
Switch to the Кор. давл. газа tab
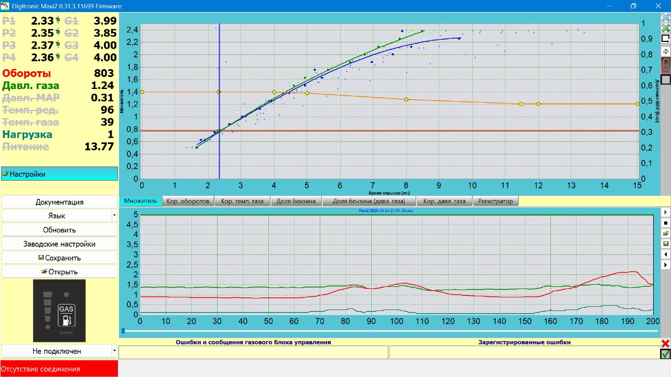444,201
